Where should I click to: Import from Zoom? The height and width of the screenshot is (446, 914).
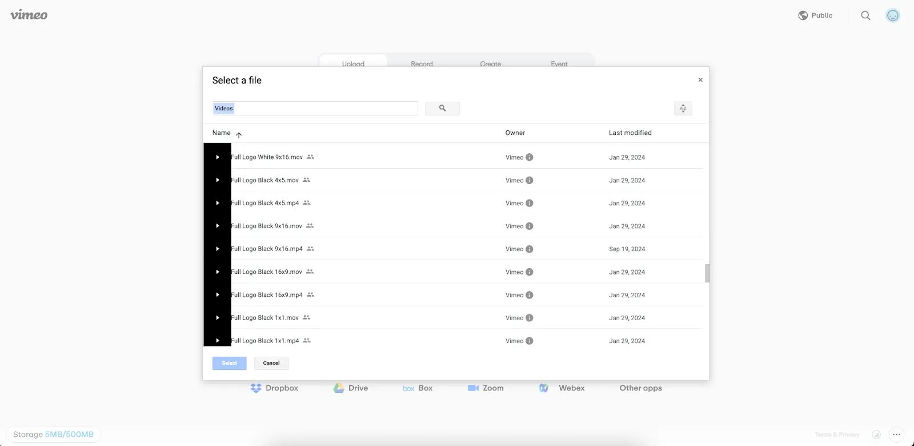click(x=486, y=388)
